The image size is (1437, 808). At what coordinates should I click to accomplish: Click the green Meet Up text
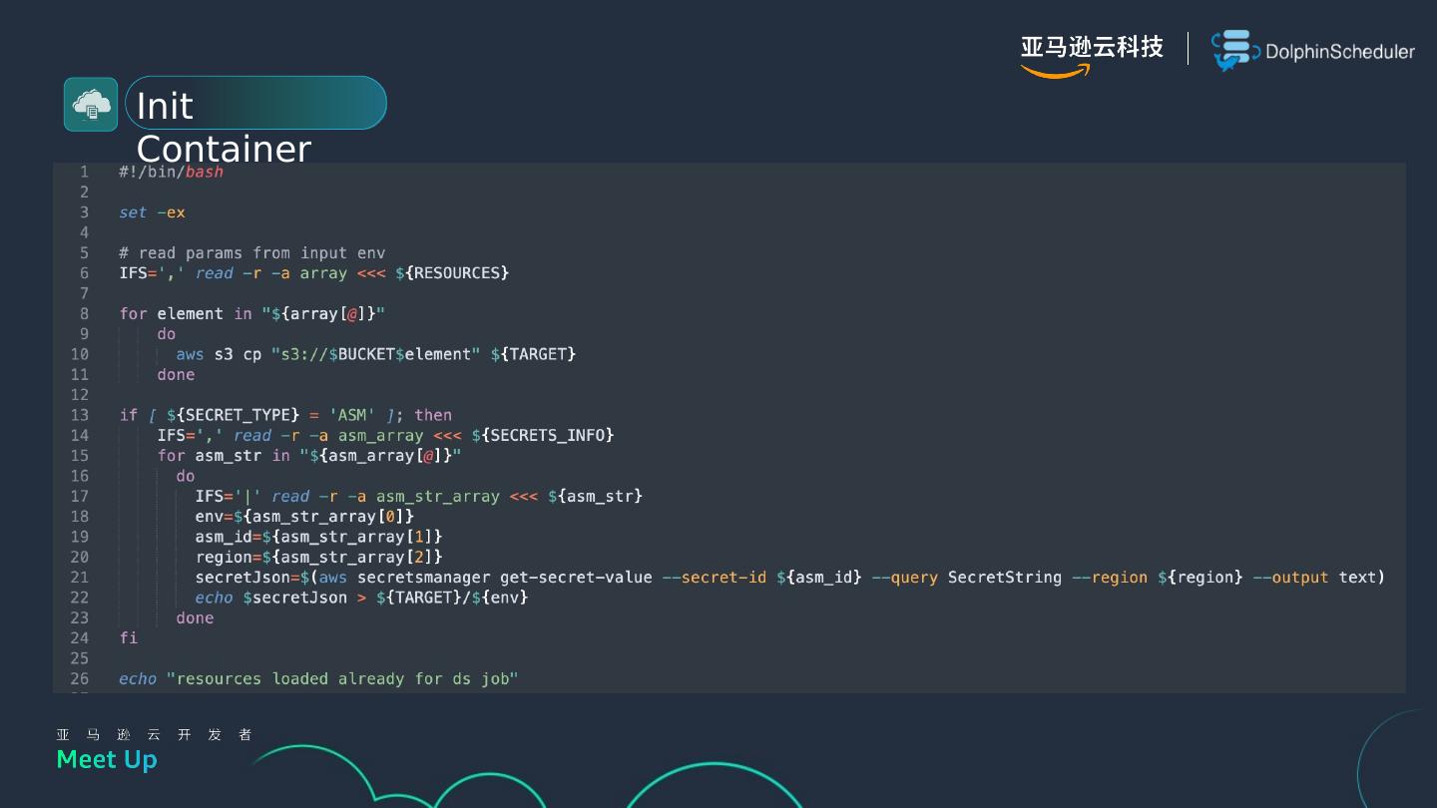pos(107,760)
